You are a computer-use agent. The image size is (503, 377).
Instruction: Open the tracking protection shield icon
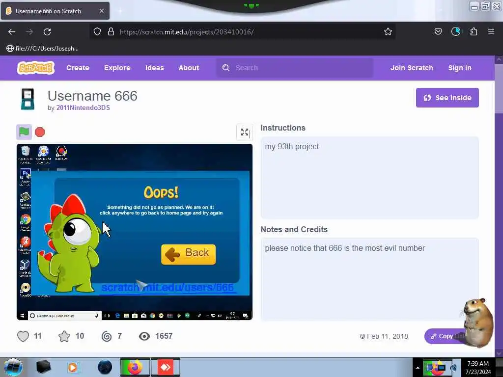97,31
